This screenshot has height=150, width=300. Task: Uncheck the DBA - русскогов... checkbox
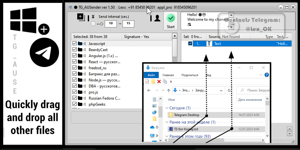(x=74, y=86)
